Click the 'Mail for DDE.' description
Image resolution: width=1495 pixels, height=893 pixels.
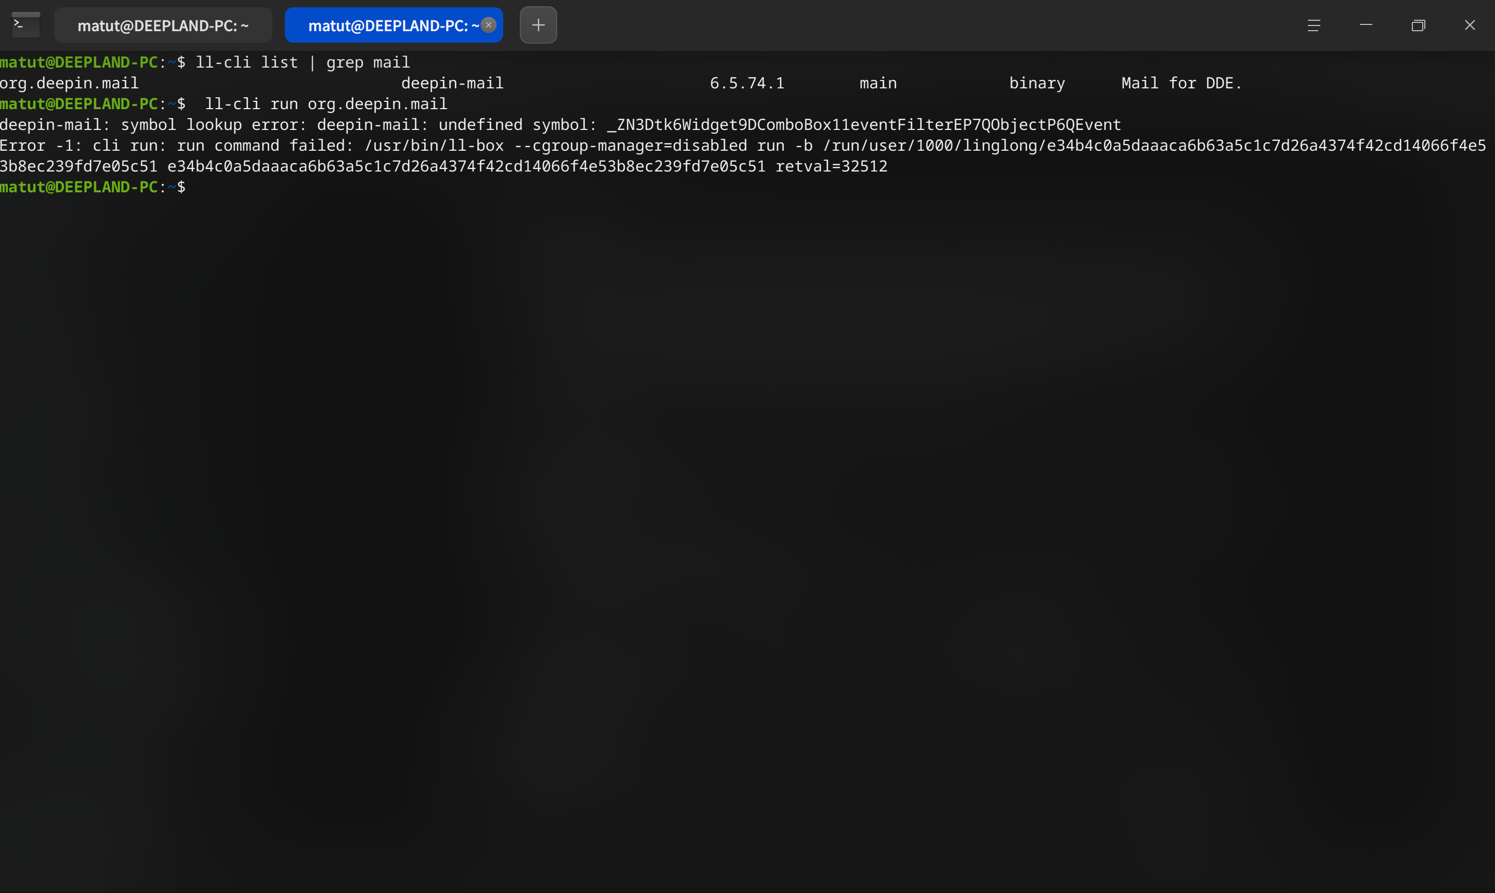(1182, 83)
